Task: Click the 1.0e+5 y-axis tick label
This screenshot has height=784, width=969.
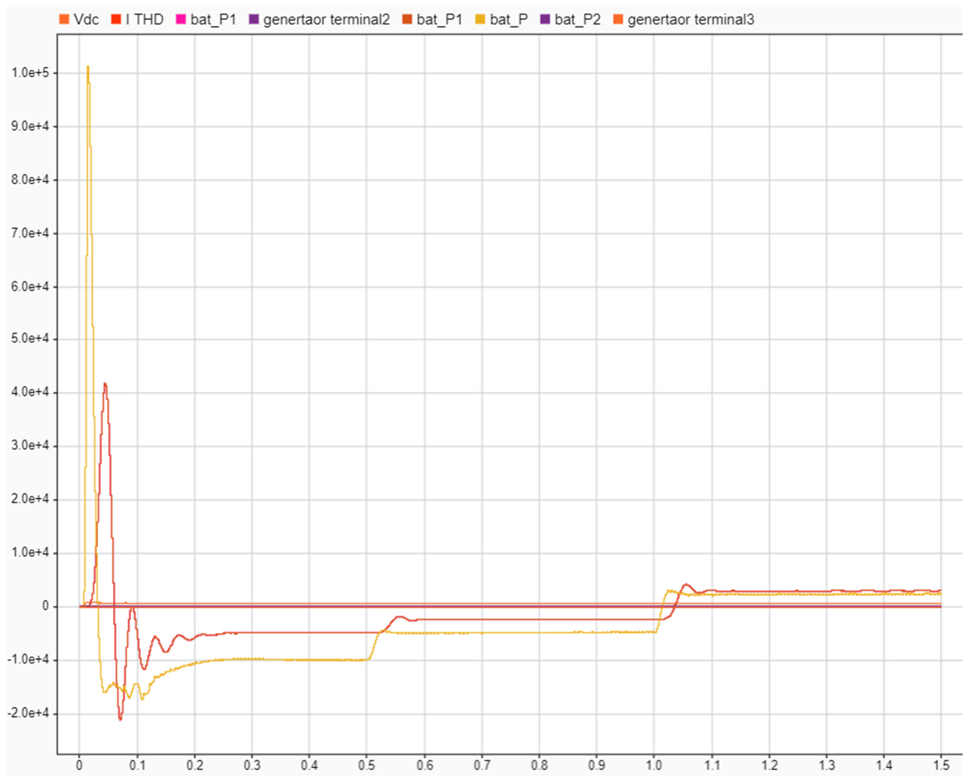Action: coord(30,73)
